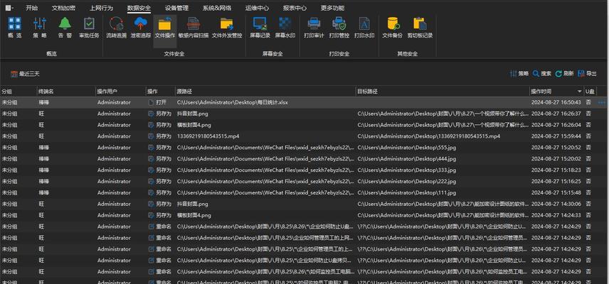Image resolution: width=609 pixels, height=284 pixels.
Task: Select the target path ending in 111.jpg
Action: coord(407,192)
